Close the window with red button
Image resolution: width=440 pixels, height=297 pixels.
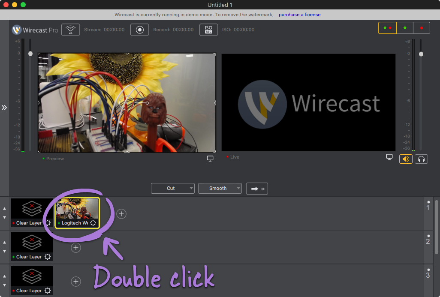coord(6,5)
